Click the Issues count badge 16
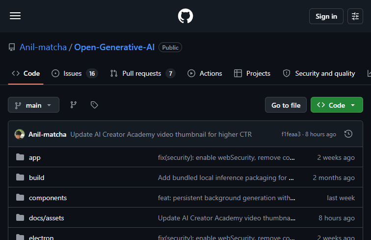 tap(92, 73)
